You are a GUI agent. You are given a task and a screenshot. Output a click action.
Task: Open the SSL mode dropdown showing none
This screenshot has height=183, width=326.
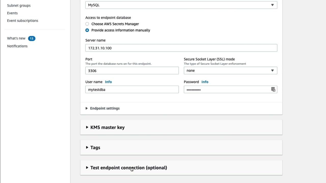230,71
